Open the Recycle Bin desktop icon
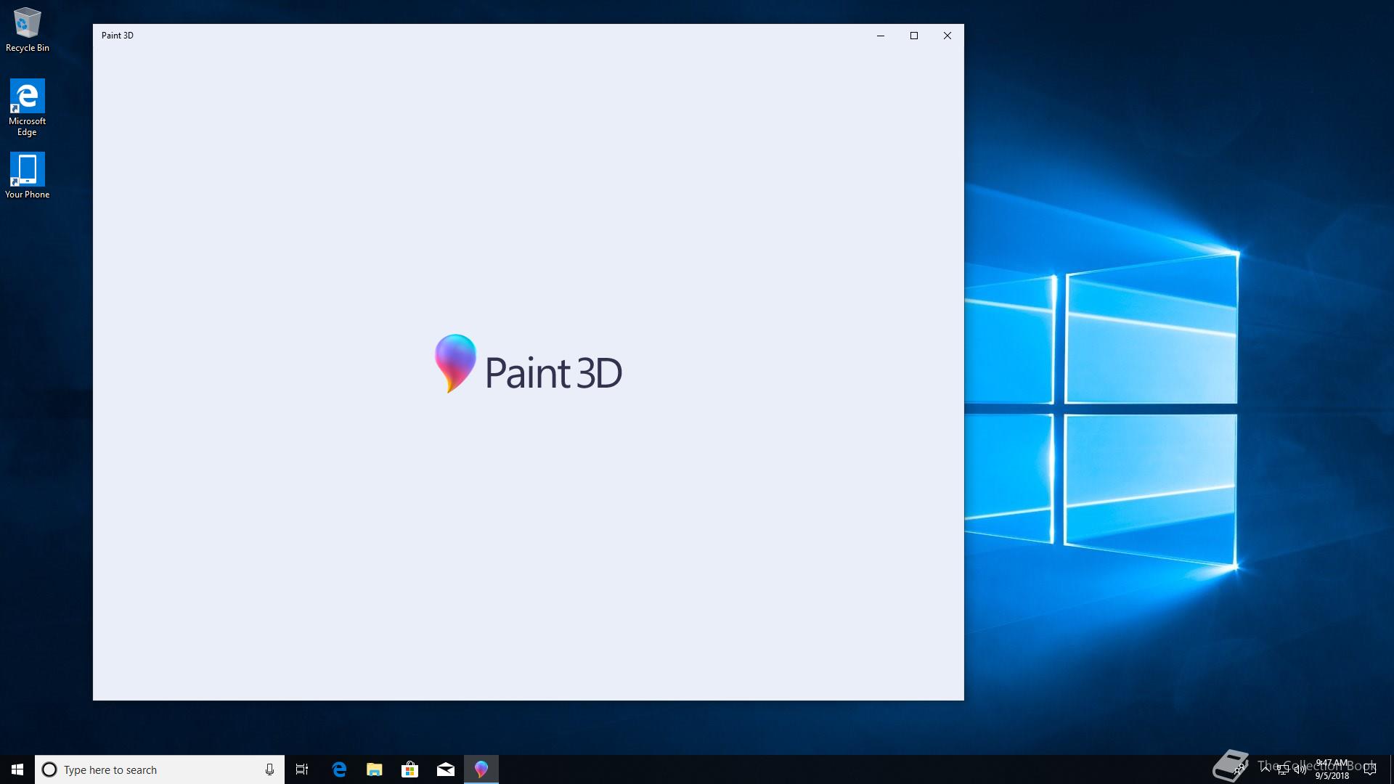This screenshot has width=1394, height=784. click(27, 30)
